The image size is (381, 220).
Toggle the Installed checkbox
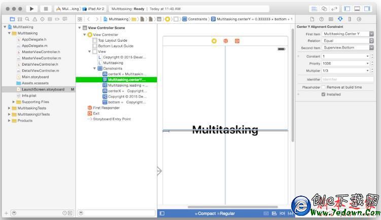click(323, 95)
